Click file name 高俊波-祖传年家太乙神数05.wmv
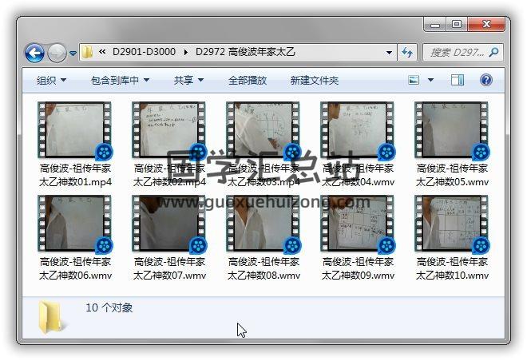The width and height of the screenshot is (527, 361). click(x=452, y=175)
